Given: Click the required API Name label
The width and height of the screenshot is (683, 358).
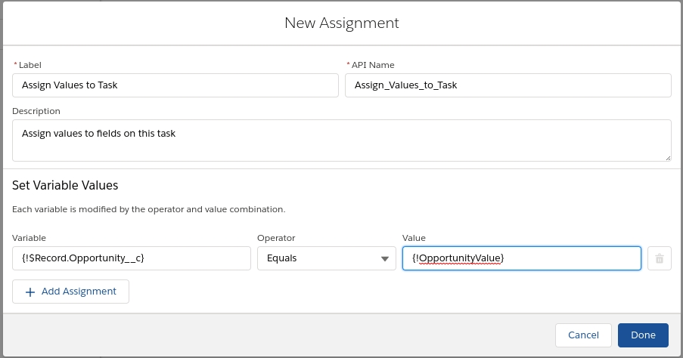Looking at the screenshot, I should coord(372,65).
